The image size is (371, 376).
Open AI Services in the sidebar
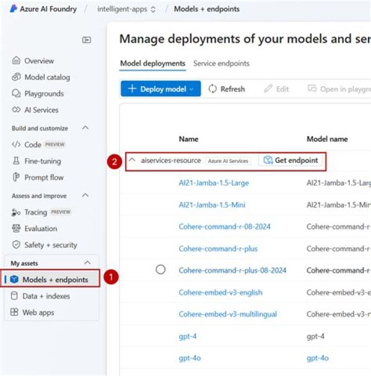coord(41,110)
